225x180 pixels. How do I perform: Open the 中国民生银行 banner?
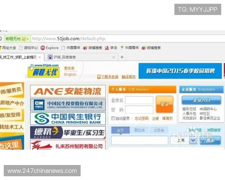[68, 118]
